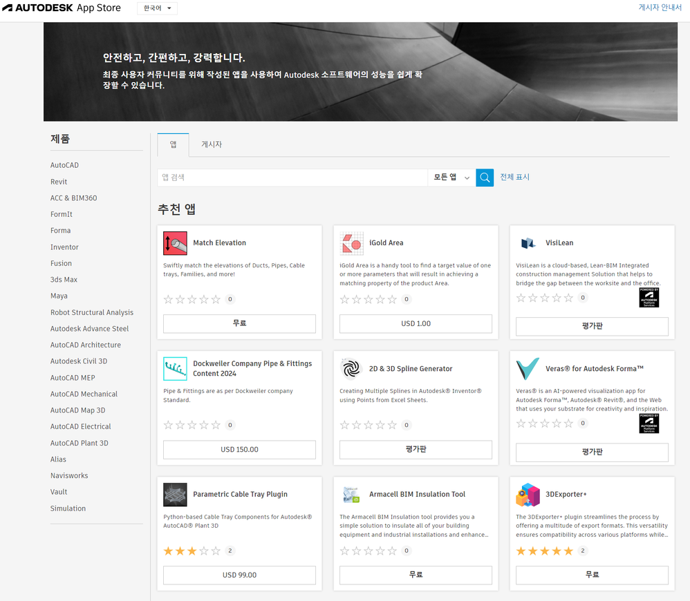Click the 평가판 button for VisiLean
The height and width of the screenshot is (601, 690).
[x=592, y=326]
